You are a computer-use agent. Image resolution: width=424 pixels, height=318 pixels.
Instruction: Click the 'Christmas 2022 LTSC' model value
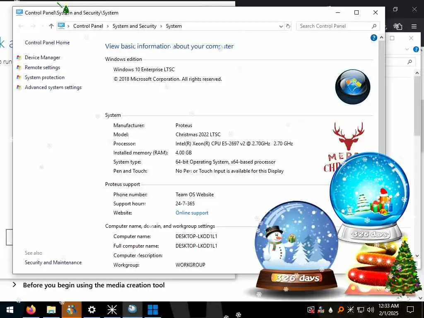[x=198, y=135]
